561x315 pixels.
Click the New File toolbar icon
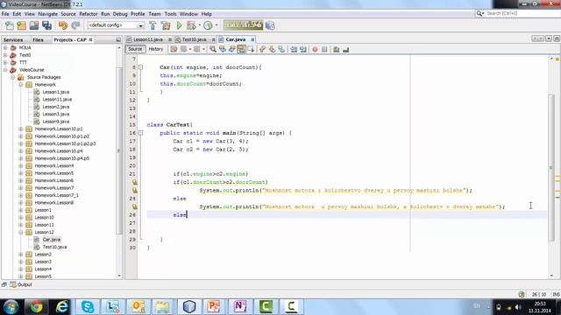point(10,25)
